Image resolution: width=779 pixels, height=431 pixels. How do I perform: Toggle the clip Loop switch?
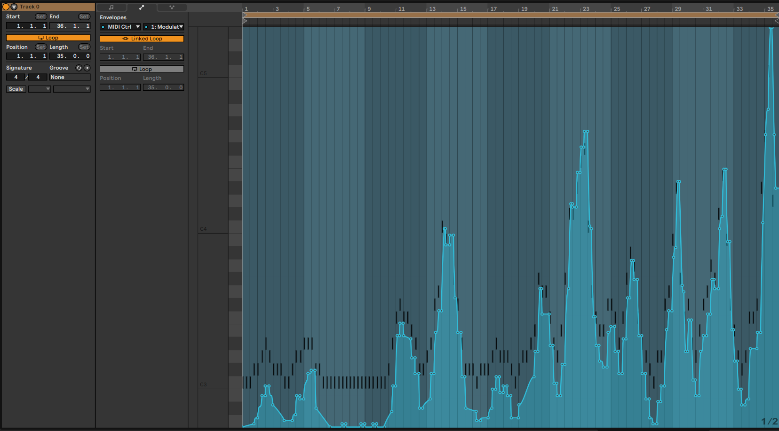click(x=48, y=38)
